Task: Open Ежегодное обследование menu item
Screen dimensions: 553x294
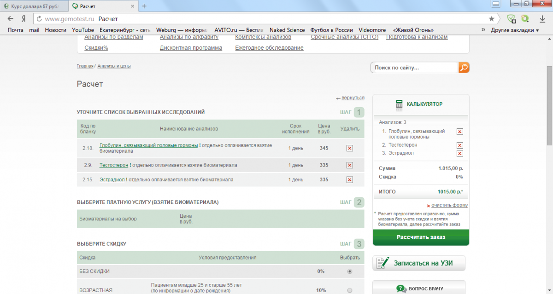Action: click(269, 48)
